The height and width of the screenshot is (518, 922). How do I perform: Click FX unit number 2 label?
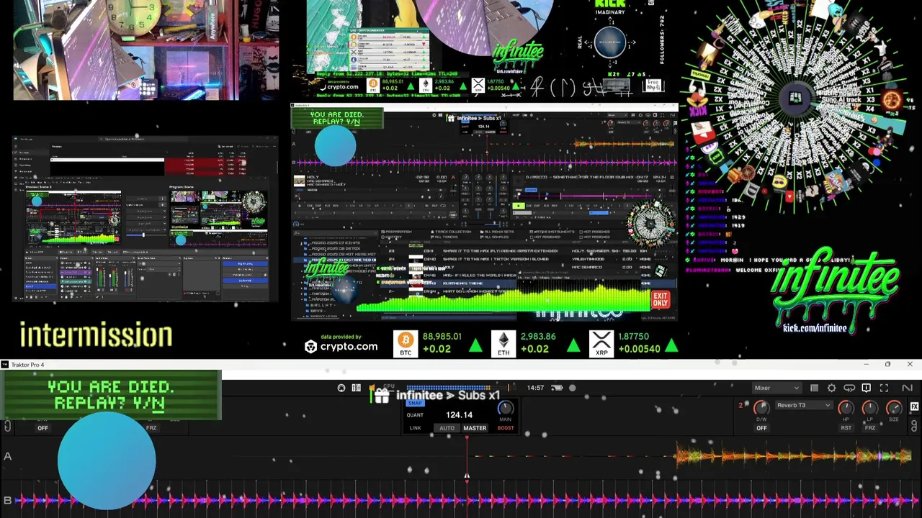click(x=740, y=405)
